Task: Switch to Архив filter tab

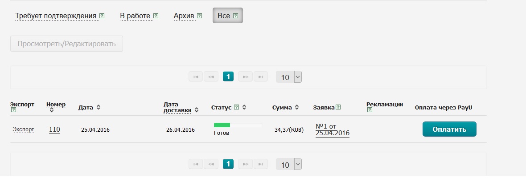Action: pyautogui.click(x=184, y=16)
